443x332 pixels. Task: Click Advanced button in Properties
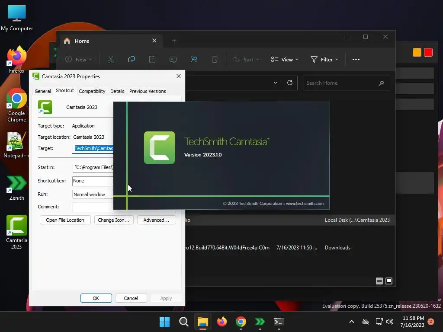[x=156, y=220]
